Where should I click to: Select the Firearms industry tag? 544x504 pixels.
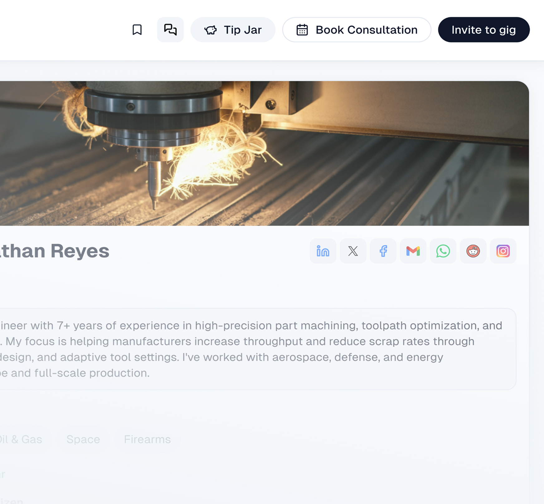coord(147,439)
